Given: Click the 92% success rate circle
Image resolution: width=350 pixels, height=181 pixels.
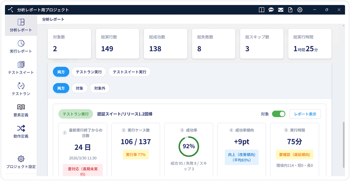Looking at the screenshot, I should (x=189, y=146).
